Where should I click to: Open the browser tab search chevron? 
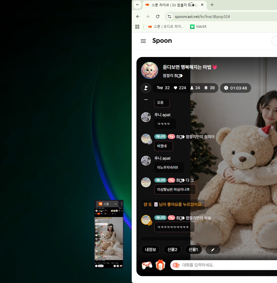point(137,5)
